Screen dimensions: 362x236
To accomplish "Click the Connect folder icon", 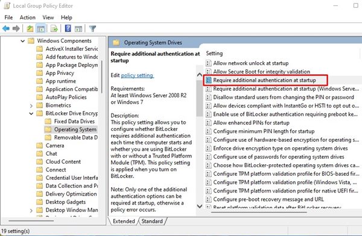I will (40, 170).
